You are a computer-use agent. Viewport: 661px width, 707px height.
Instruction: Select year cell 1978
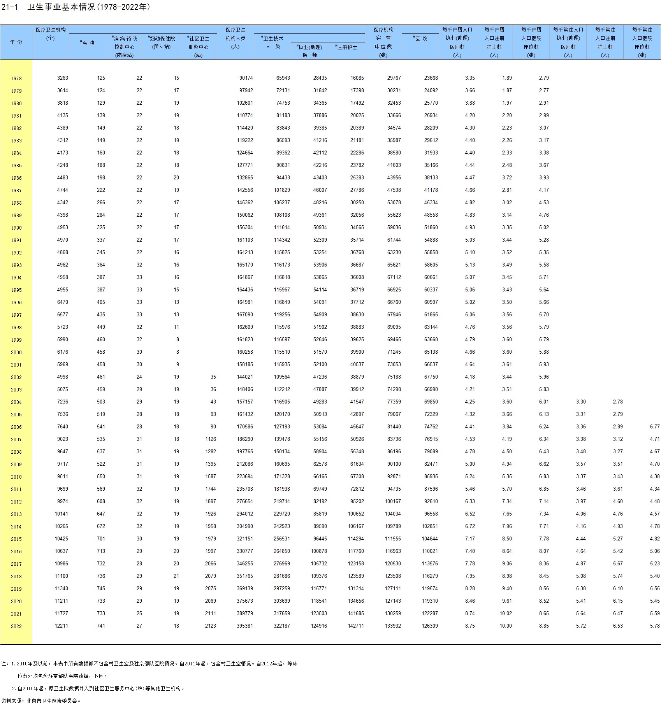[16, 79]
